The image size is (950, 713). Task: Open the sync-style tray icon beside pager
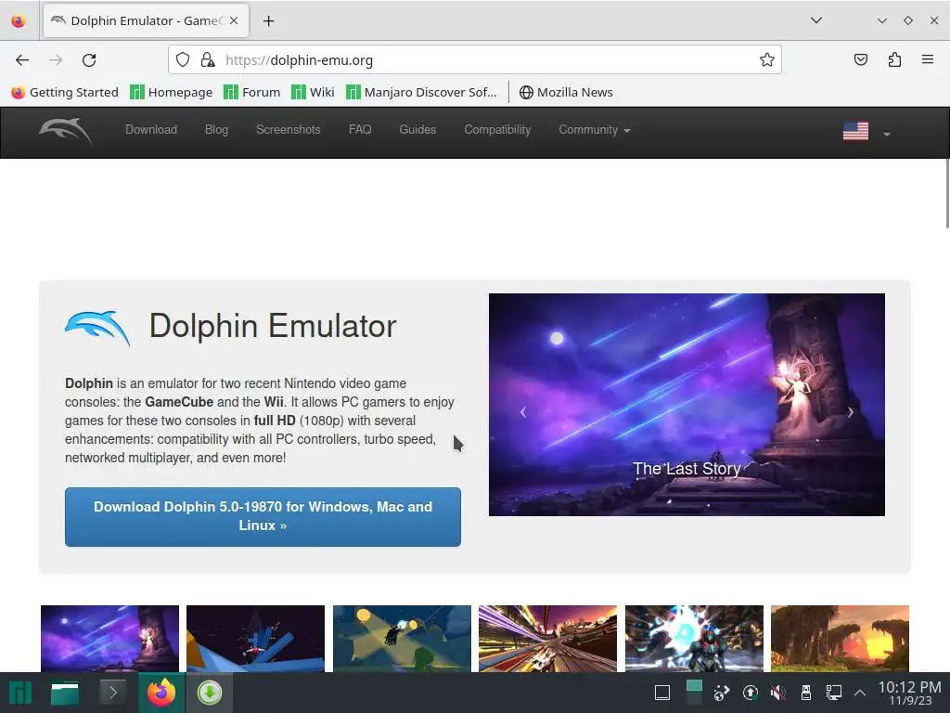[x=721, y=693]
